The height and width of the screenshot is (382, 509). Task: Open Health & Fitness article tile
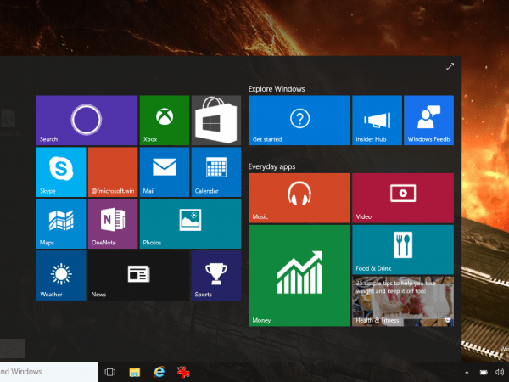click(x=403, y=301)
